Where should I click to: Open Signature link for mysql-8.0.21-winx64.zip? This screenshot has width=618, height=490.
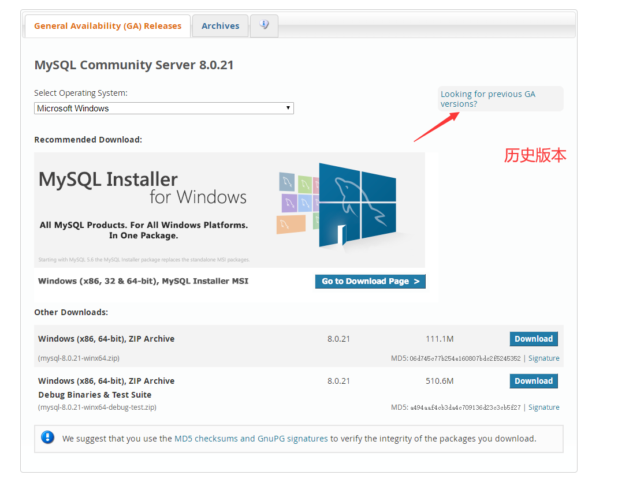point(543,358)
